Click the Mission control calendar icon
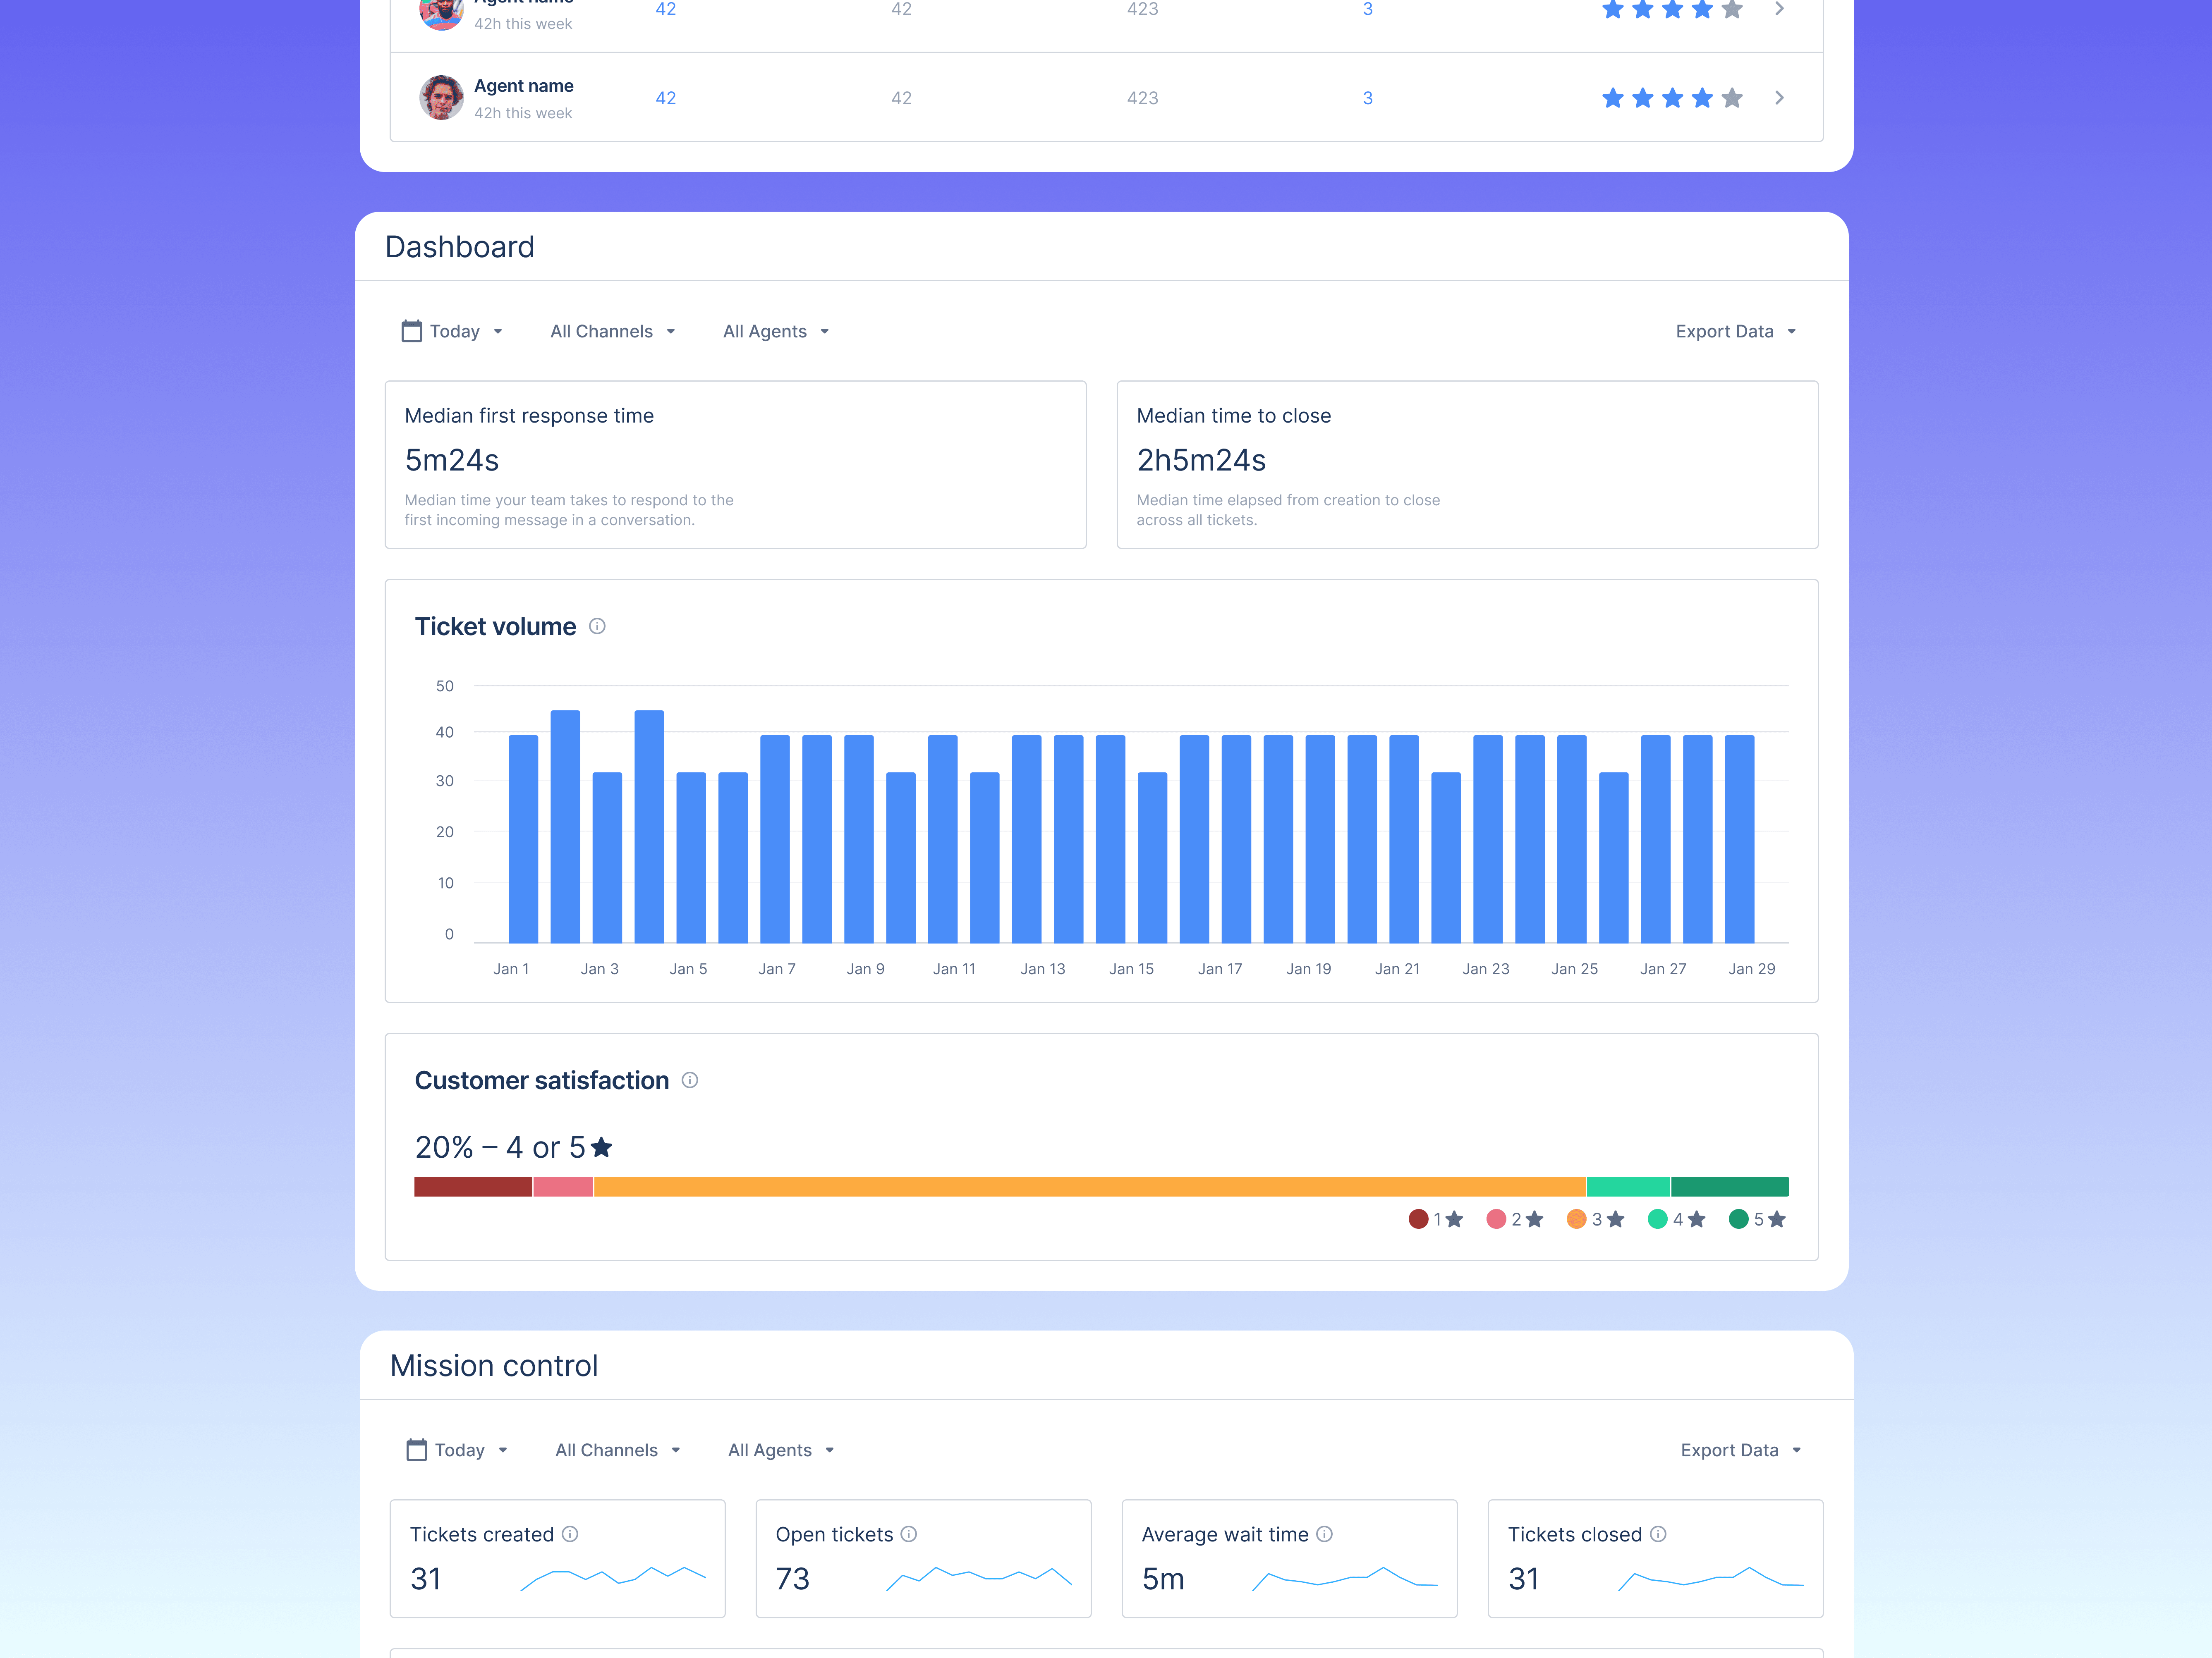The height and width of the screenshot is (1658, 2212). pos(417,1450)
